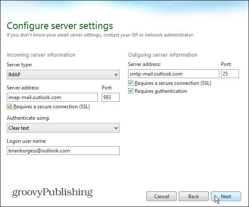Click the Cancel button
249x207 pixels.
pyautogui.click(x=162, y=197)
